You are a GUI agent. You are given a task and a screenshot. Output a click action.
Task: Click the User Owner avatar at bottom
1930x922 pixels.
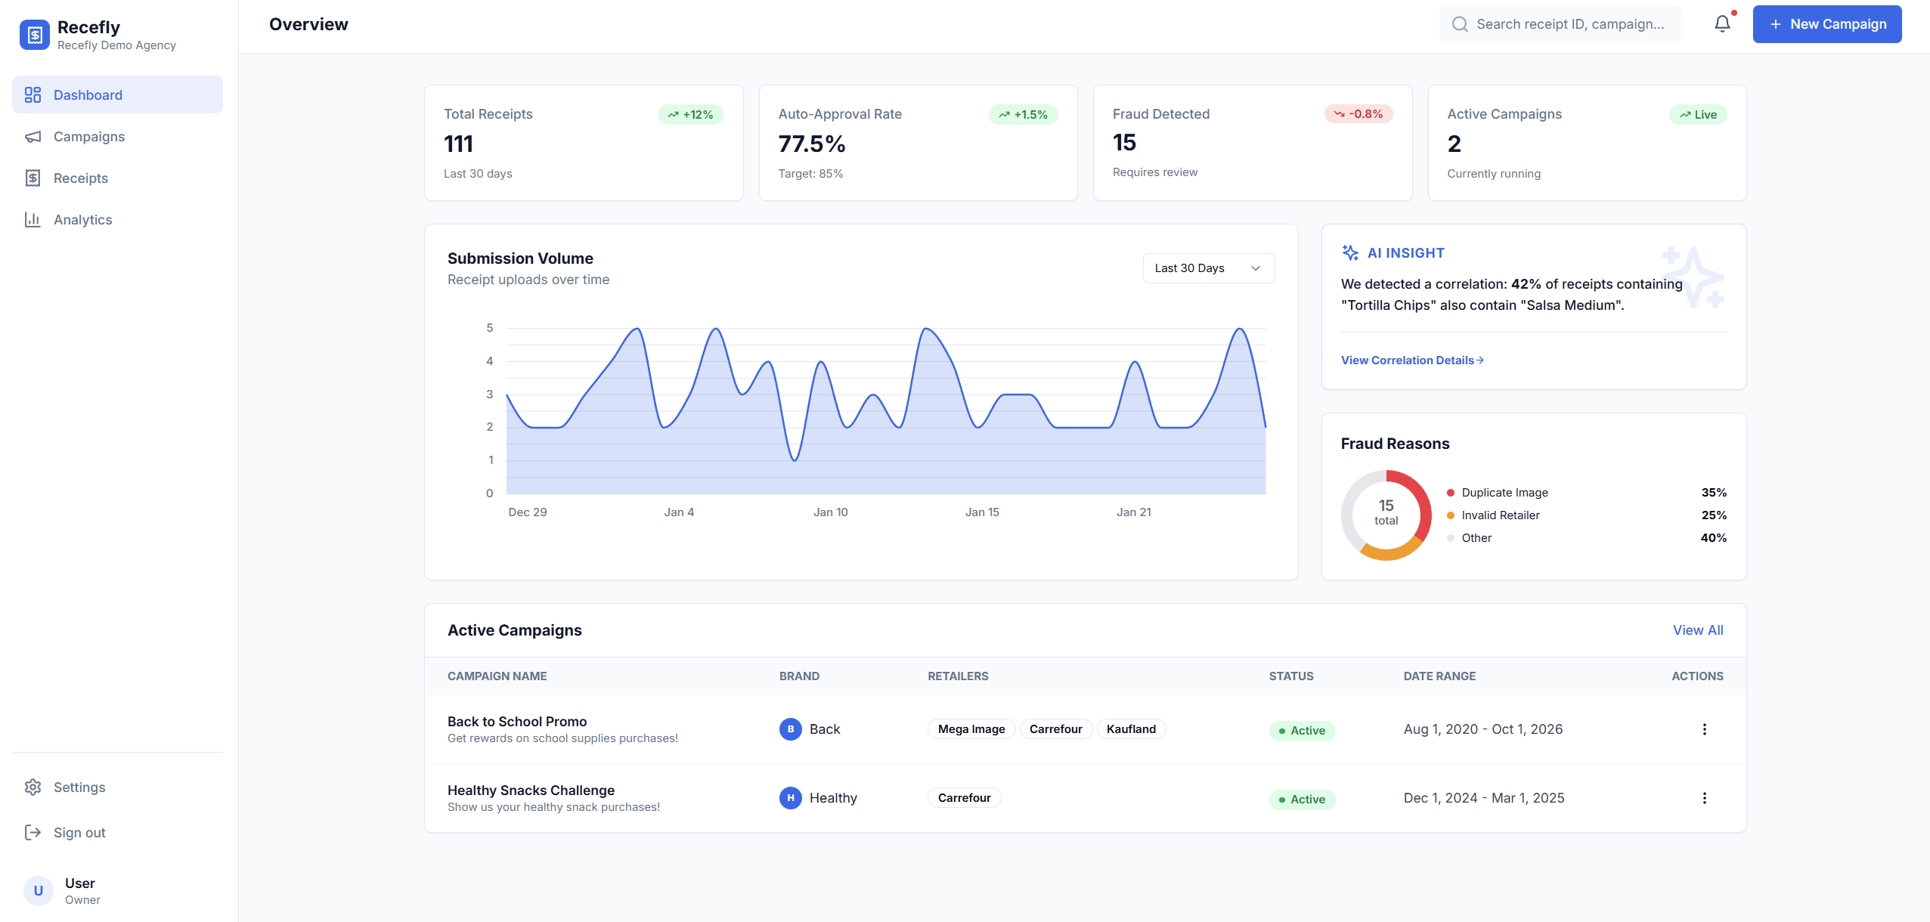(38, 890)
